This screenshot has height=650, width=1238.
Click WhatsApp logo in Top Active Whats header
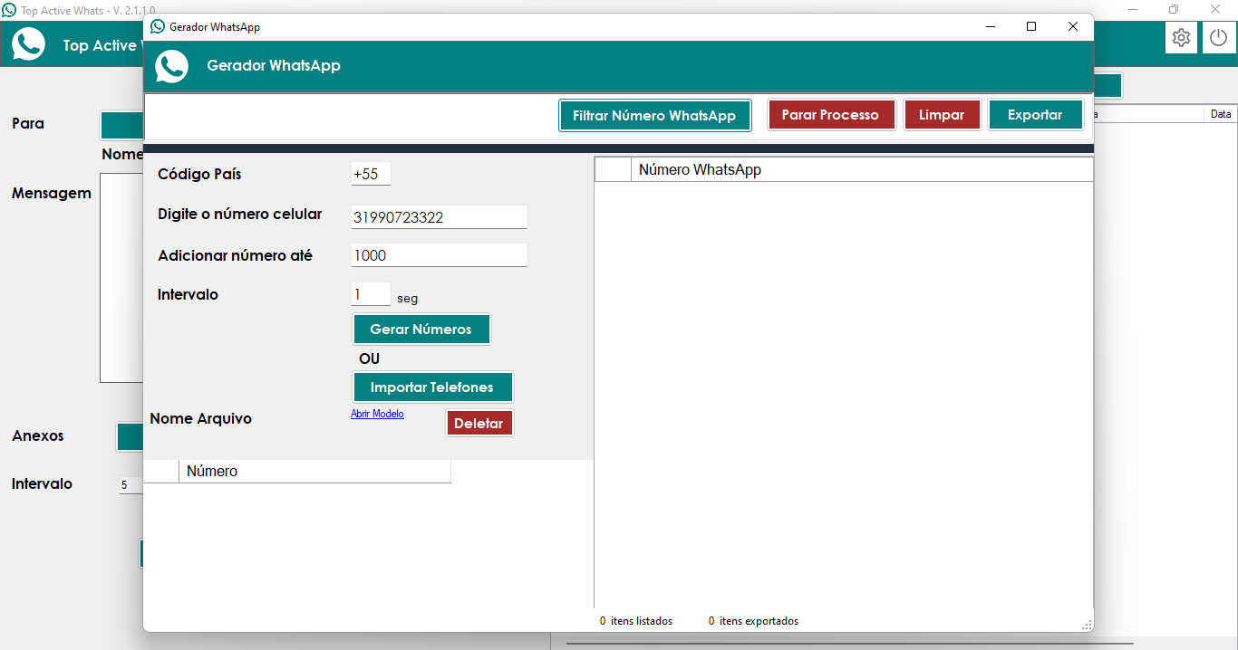pyautogui.click(x=28, y=44)
